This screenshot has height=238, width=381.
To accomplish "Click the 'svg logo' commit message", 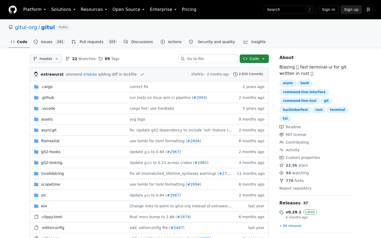I will 137,119.
